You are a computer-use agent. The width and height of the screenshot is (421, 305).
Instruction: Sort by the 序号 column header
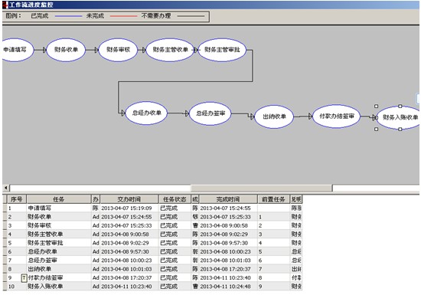pos(16,199)
